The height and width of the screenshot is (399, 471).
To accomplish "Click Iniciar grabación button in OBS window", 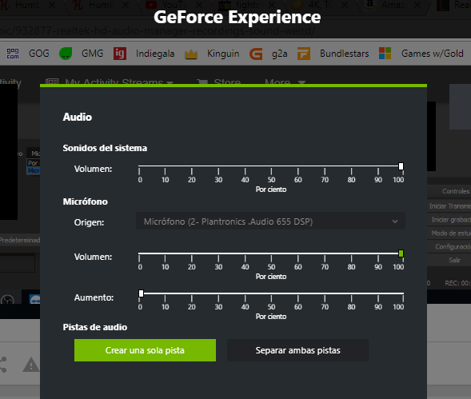I will pyautogui.click(x=449, y=220).
